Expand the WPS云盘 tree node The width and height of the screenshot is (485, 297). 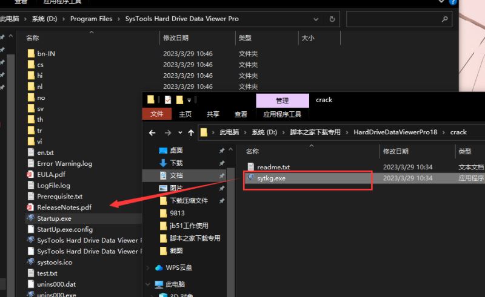pos(148,268)
